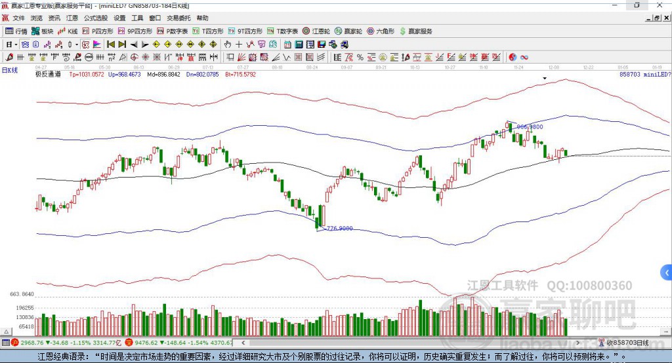Select the crosshair cursor tool

(x=239, y=45)
